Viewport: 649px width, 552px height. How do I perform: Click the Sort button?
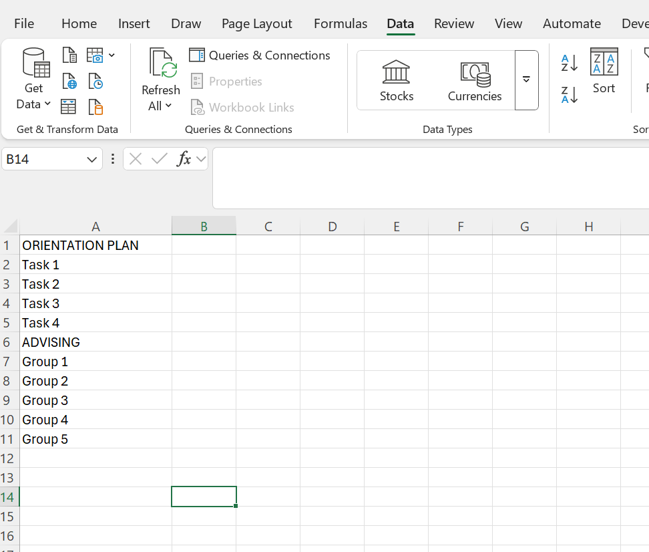[x=604, y=74]
